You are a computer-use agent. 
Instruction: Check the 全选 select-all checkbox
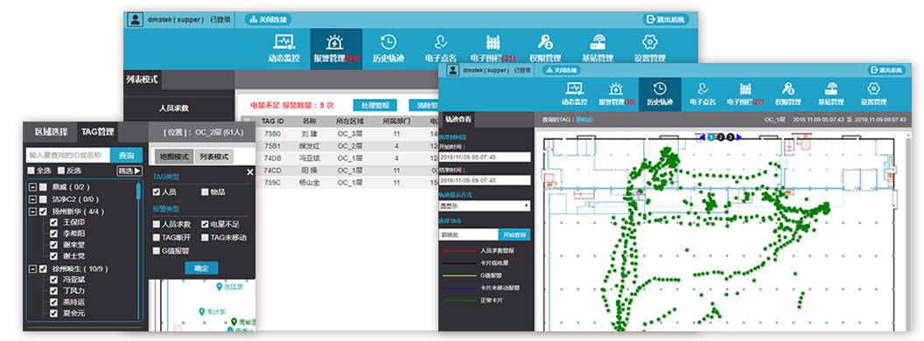(31, 170)
